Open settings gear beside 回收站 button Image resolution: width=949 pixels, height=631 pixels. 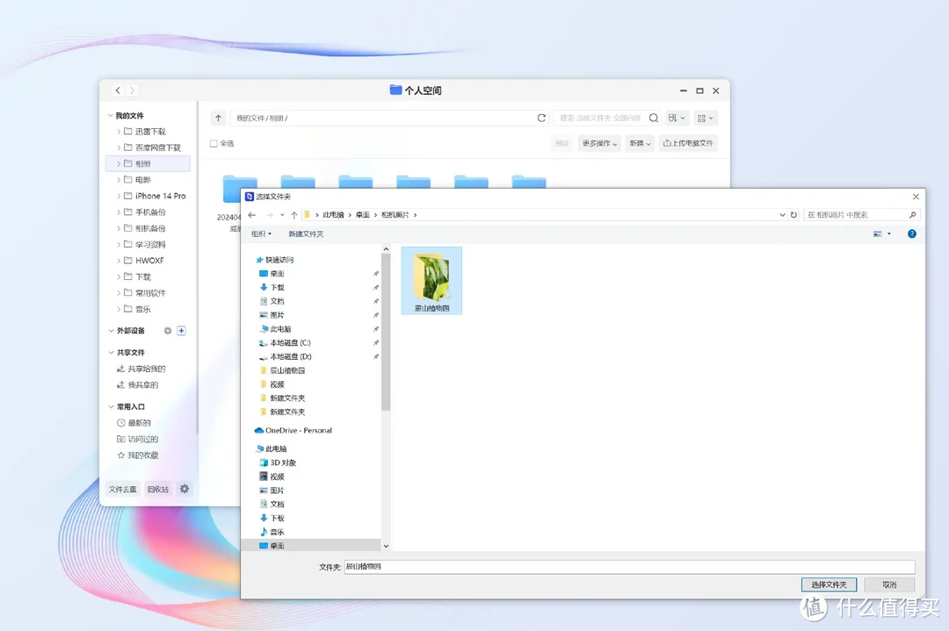tap(185, 489)
